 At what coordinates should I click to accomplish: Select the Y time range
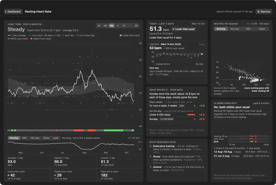point(118,26)
